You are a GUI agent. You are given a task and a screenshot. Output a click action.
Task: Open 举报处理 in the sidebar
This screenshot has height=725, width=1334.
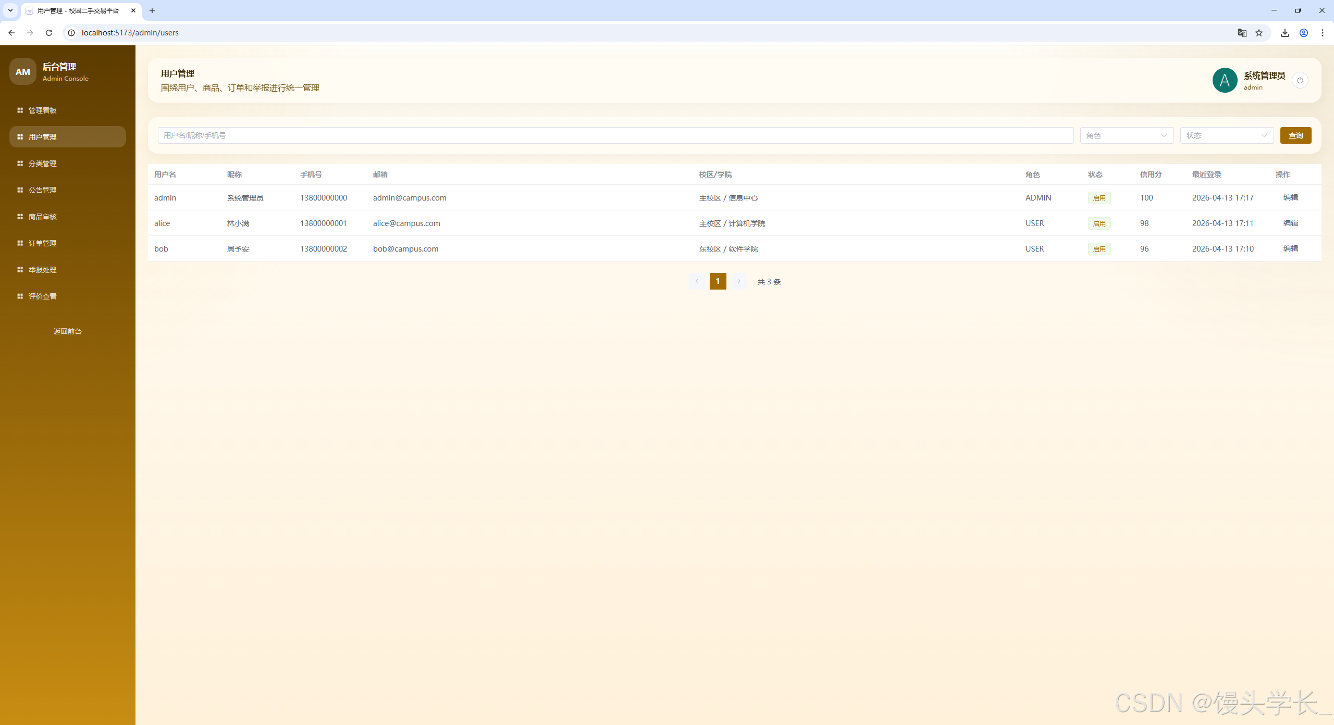pos(68,270)
